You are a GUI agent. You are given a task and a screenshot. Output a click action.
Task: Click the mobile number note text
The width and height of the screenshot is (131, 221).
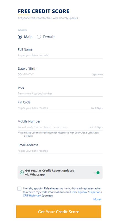tap(58, 134)
